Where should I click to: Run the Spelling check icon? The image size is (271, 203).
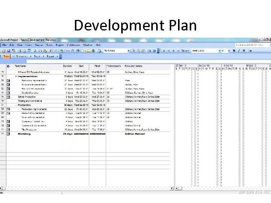(29, 51)
